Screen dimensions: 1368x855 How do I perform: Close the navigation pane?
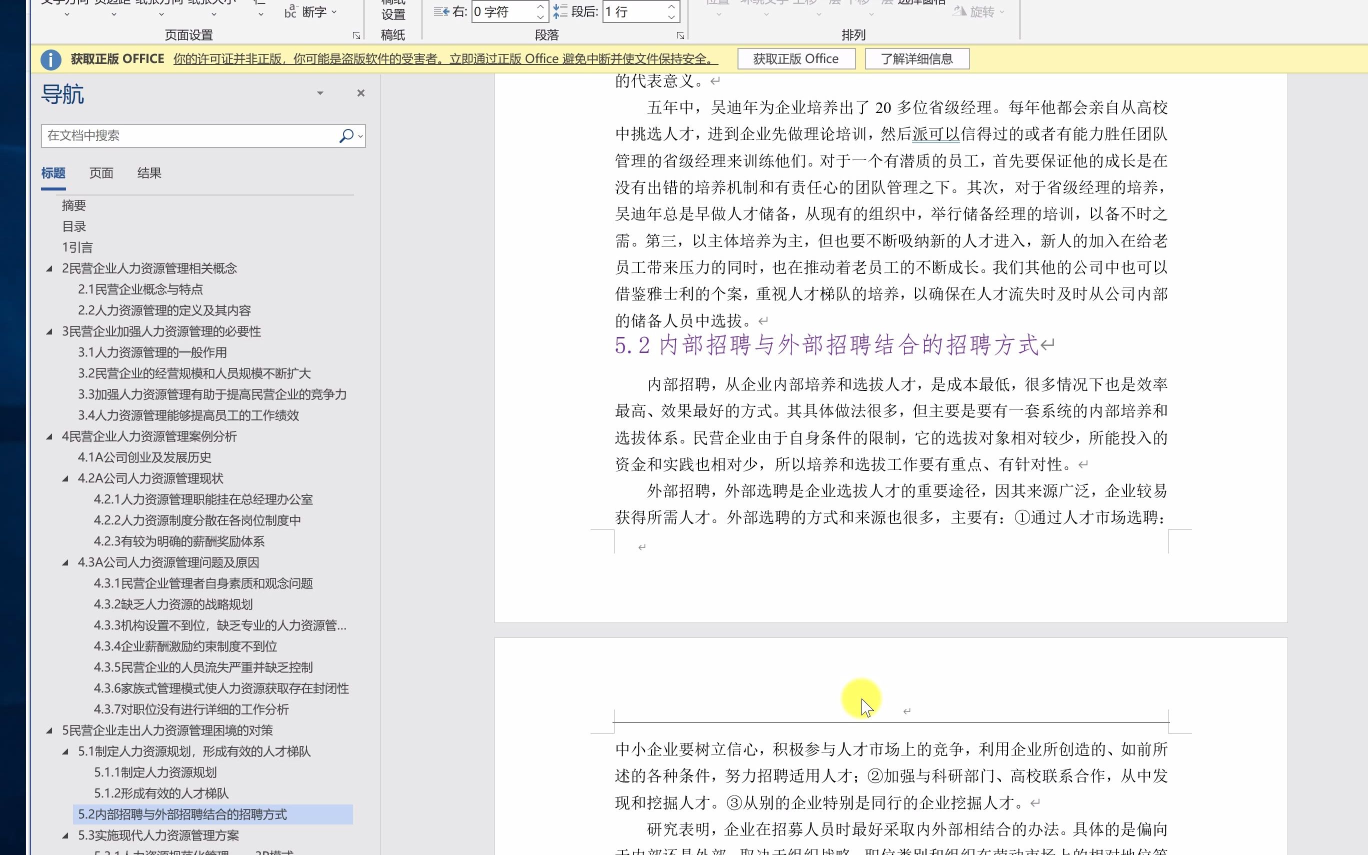tap(360, 93)
